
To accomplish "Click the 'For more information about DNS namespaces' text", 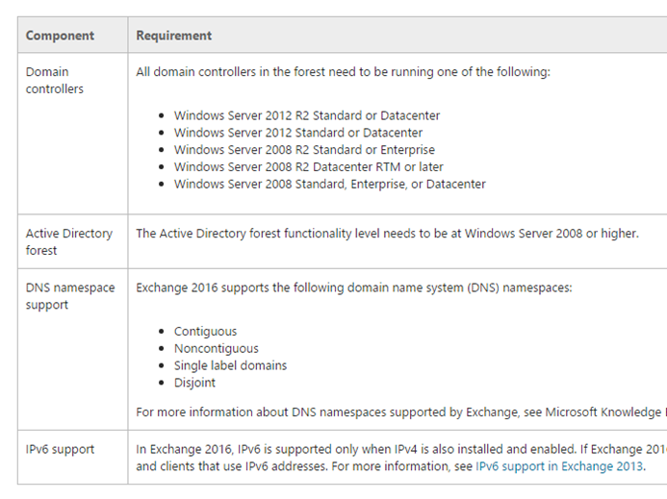I will [401, 412].
